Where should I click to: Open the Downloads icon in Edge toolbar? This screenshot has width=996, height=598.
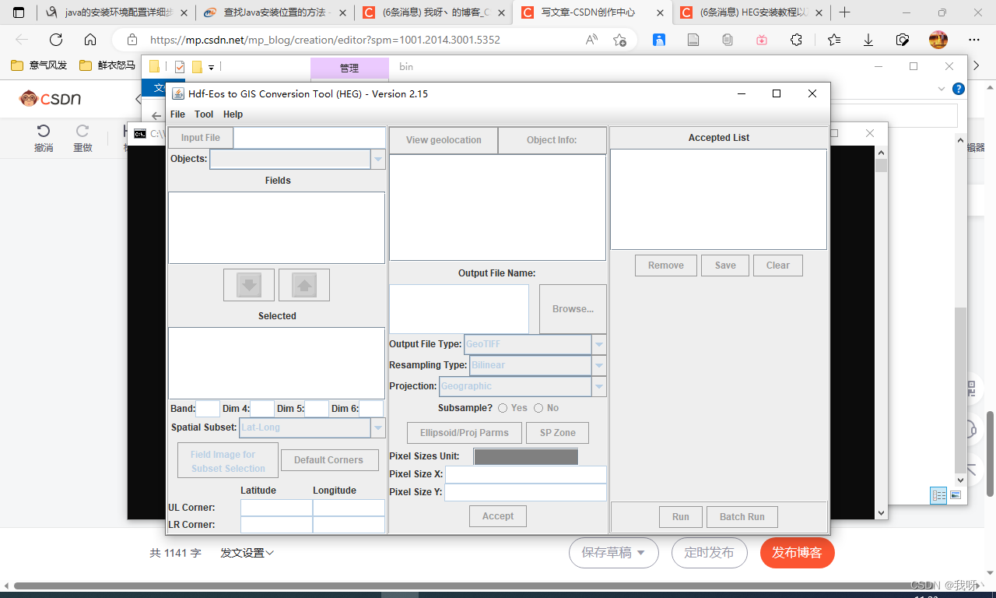coord(868,40)
